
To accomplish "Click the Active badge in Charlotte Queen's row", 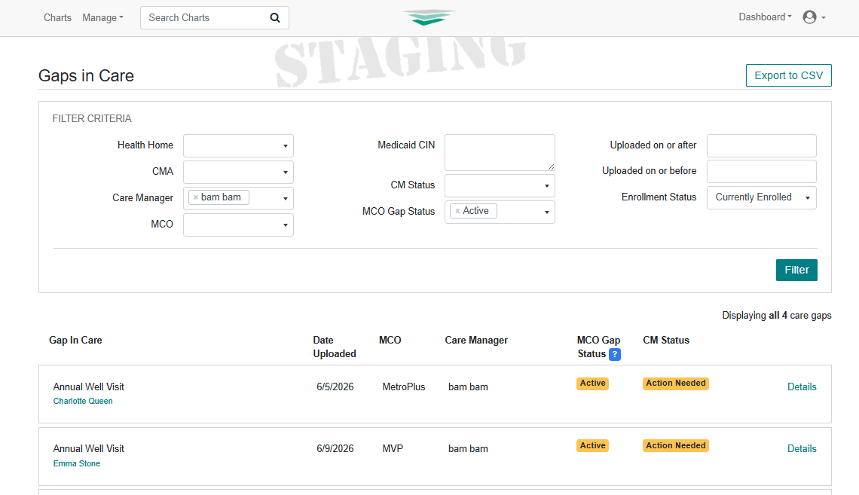I will point(593,383).
